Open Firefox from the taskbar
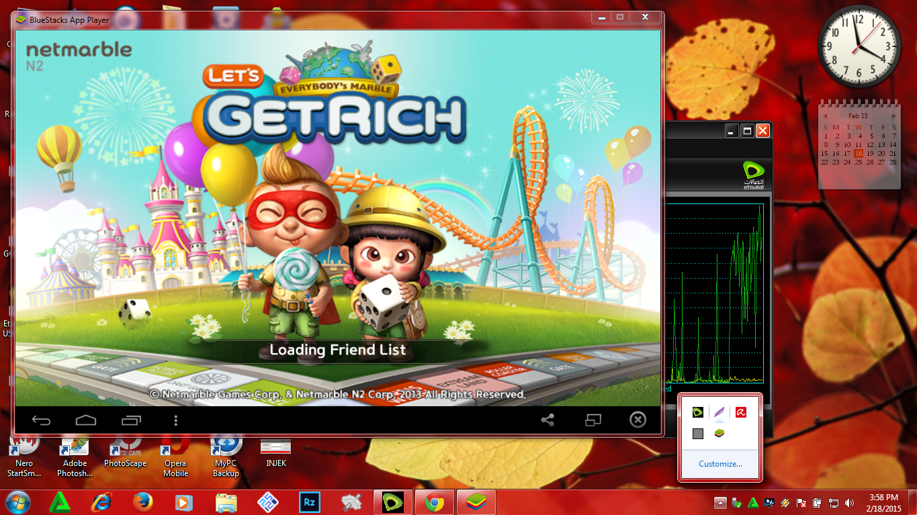 coord(142,502)
